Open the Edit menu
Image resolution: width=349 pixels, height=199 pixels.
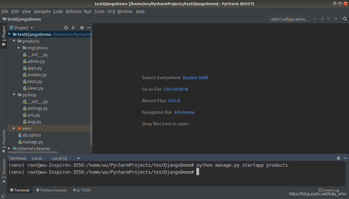[15, 11]
